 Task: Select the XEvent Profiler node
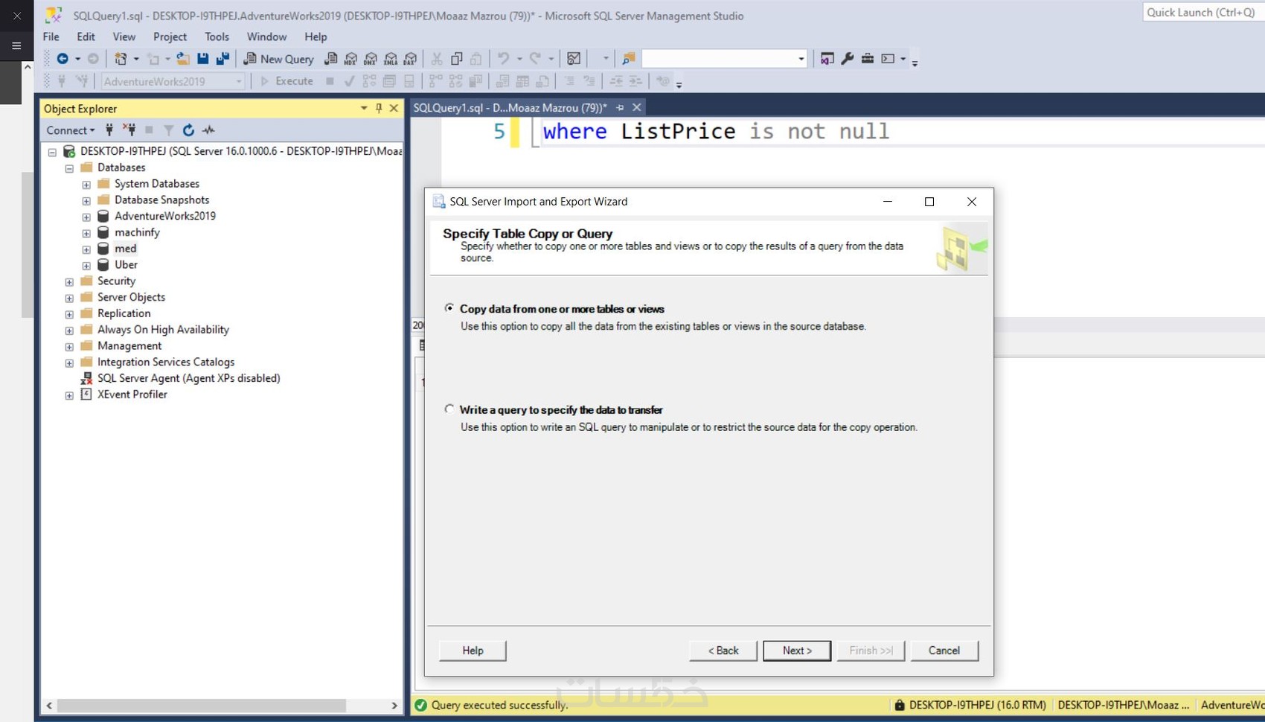pos(132,394)
